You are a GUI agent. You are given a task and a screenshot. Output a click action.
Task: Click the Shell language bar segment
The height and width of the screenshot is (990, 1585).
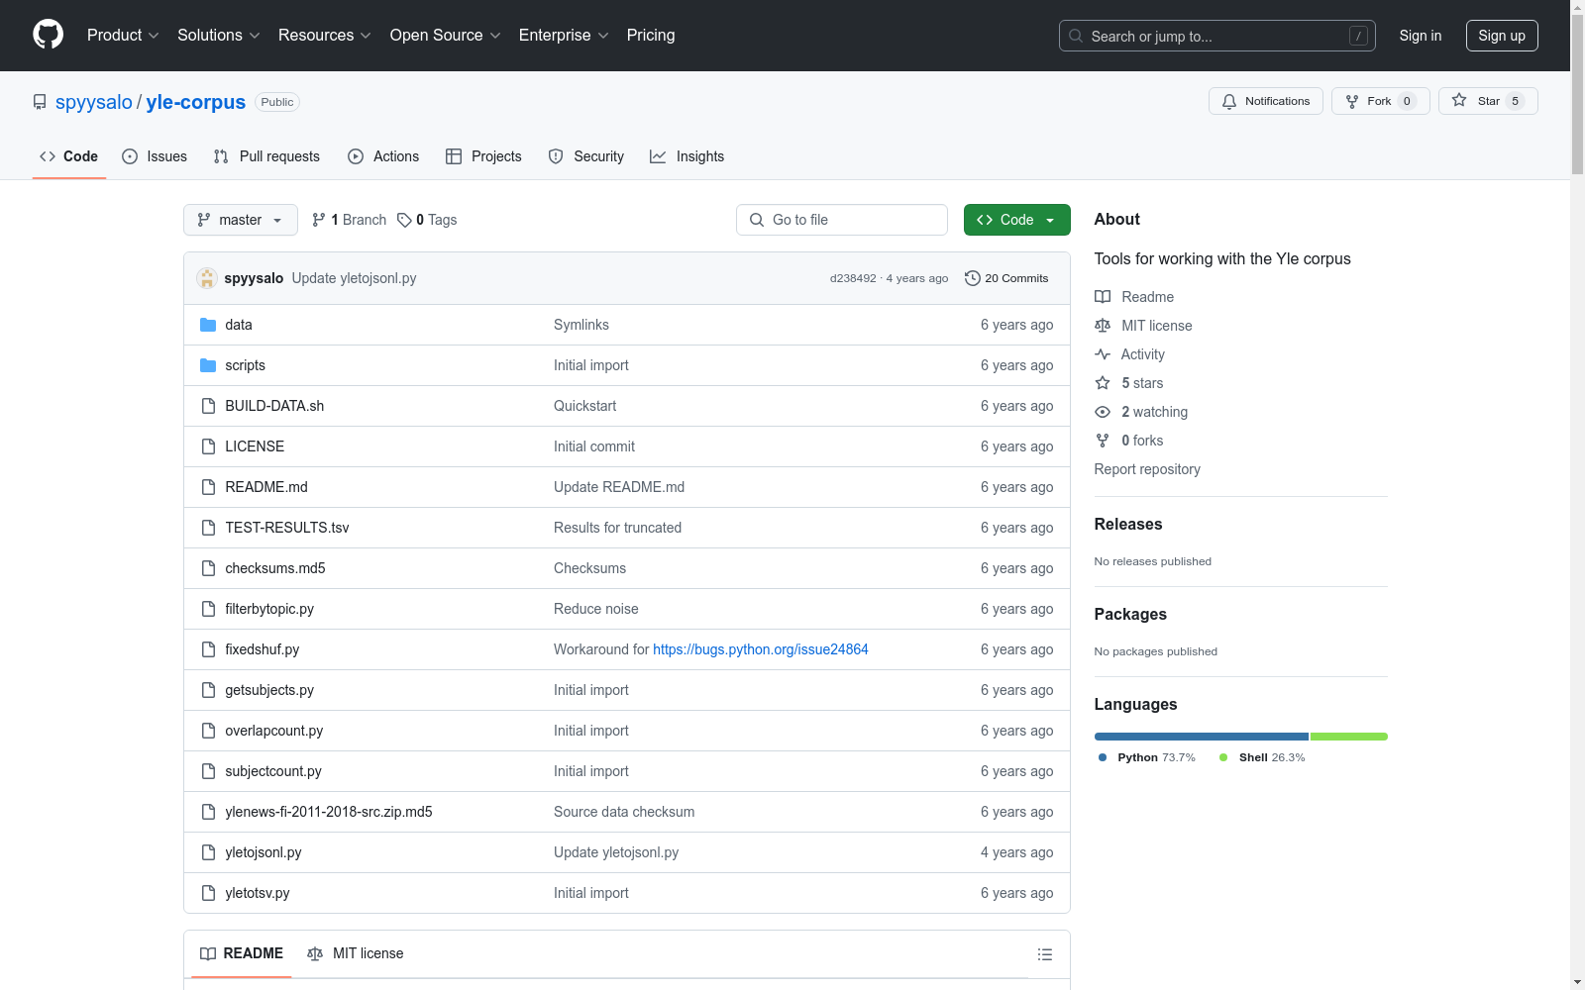(1349, 737)
